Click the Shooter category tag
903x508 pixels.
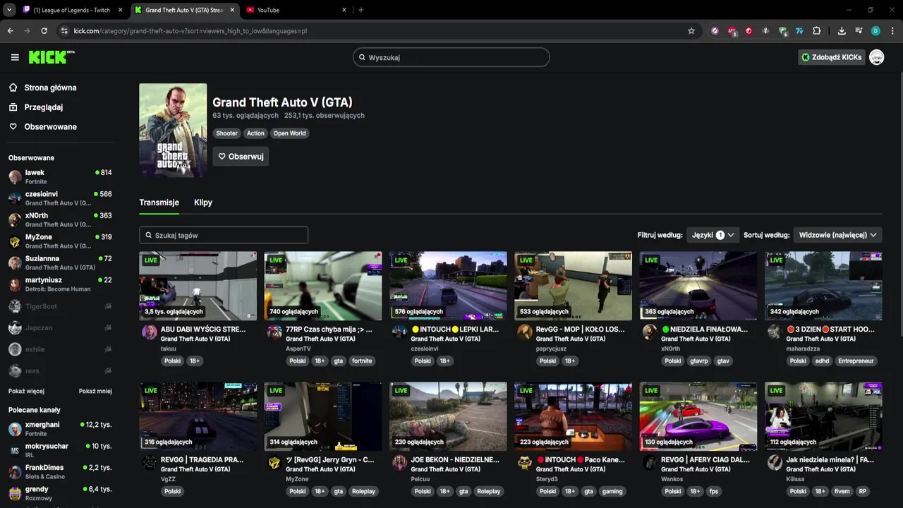click(227, 133)
